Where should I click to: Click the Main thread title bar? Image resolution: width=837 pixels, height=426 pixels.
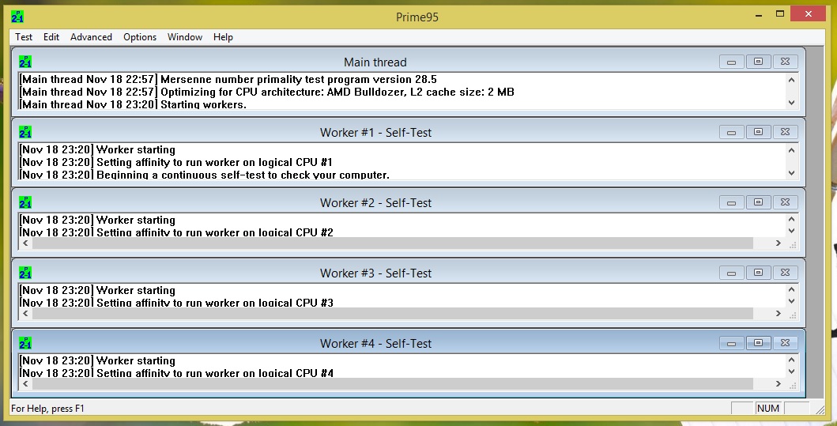coord(375,62)
